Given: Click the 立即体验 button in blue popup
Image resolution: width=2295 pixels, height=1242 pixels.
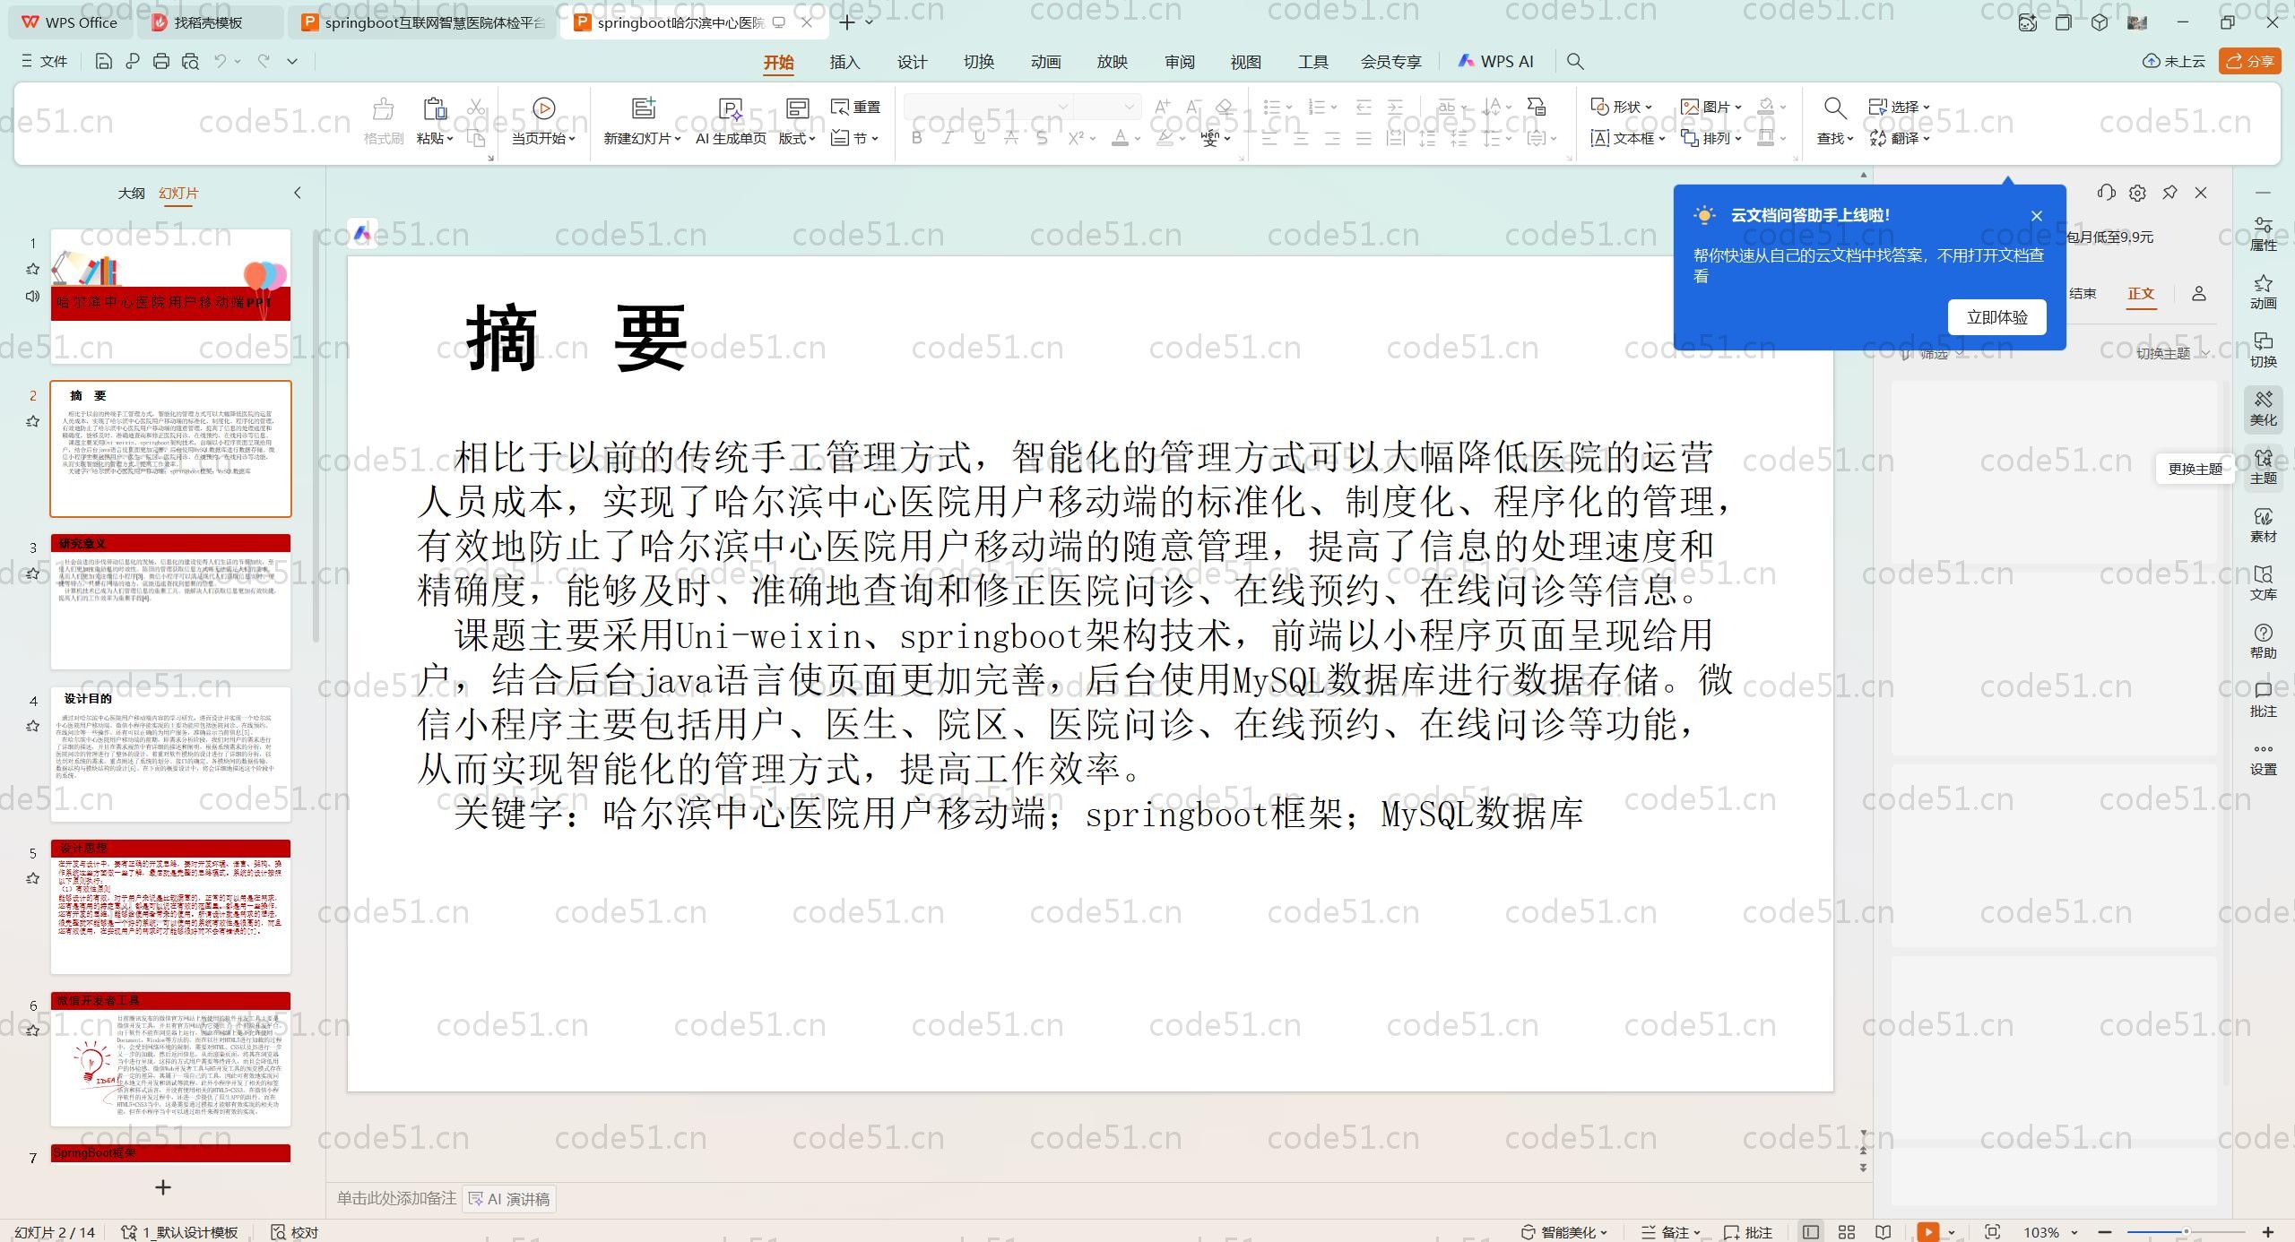Looking at the screenshot, I should 1996,317.
